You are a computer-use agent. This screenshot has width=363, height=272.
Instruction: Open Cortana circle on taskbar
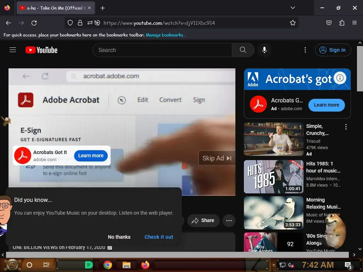tap(29, 265)
